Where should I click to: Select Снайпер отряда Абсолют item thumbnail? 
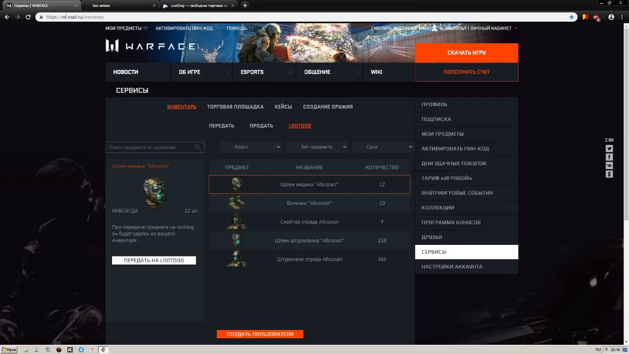237,222
